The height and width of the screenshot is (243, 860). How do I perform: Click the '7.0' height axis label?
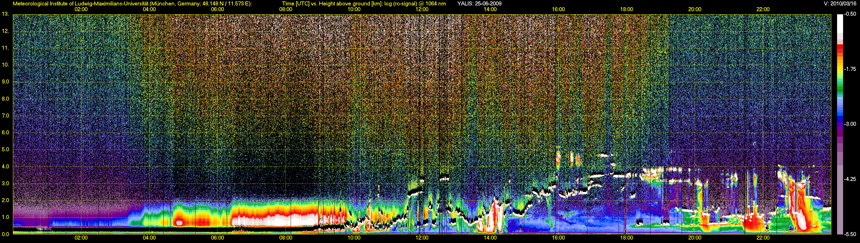pos(5,115)
